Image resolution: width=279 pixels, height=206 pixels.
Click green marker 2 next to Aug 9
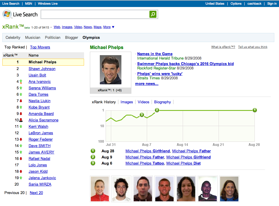click(93, 157)
